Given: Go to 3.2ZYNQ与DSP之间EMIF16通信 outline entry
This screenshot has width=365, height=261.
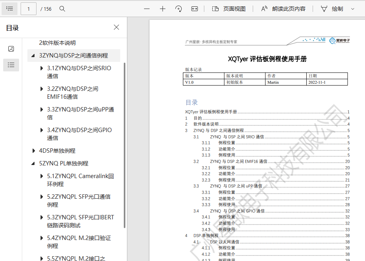Looking at the screenshot, I should (x=73, y=93).
